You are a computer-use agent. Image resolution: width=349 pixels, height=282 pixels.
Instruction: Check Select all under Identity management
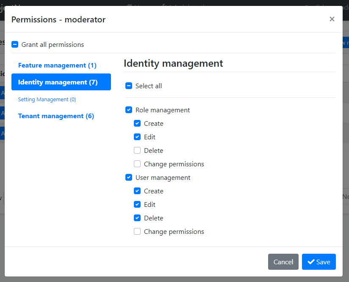point(128,86)
